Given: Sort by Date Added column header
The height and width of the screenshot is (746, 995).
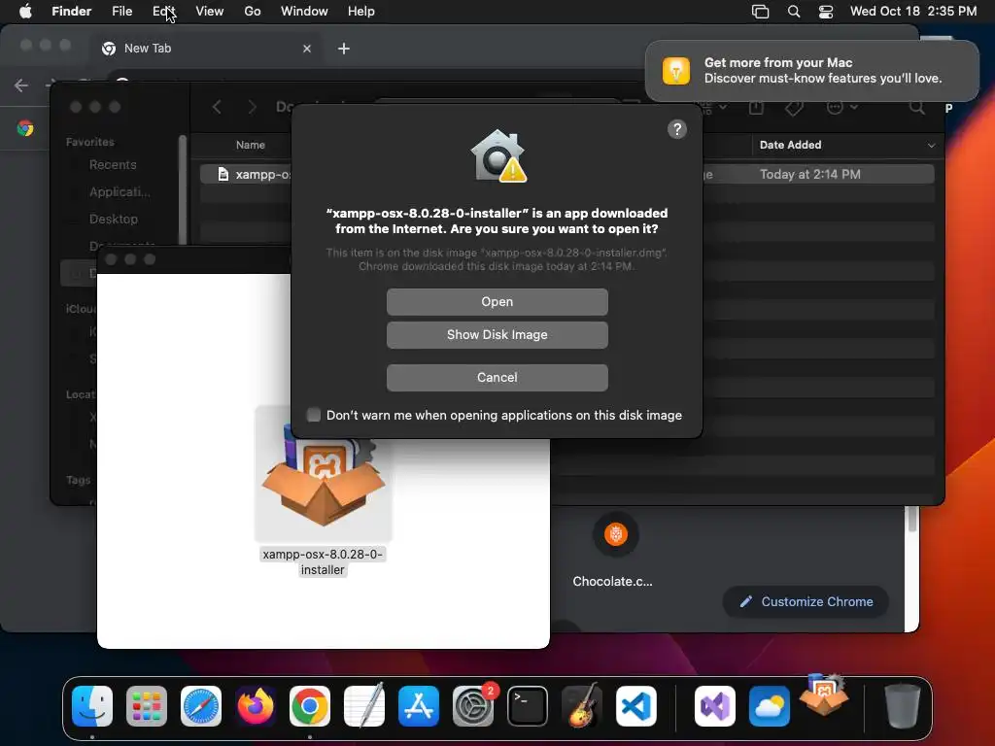Looking at the screenshot, I should coord(847,145).
